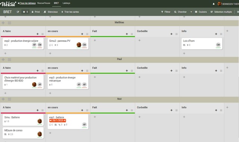Edit the BRET board title pencil icon
The width and height of the screenshot is (239, 142).
pyautogui.click(x=18, y=12)
